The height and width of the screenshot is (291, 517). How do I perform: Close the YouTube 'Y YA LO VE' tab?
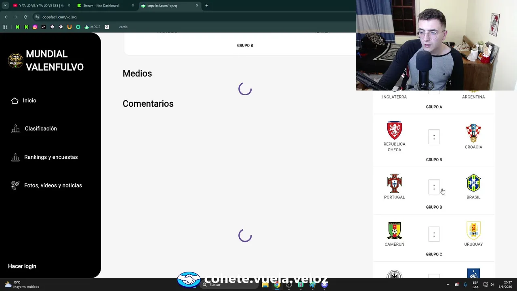click(69, 6)
